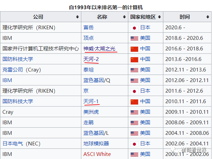Sort table by 公司 column arrows
The height and width of the screenshot is (159, 213).
click(78, 17)
